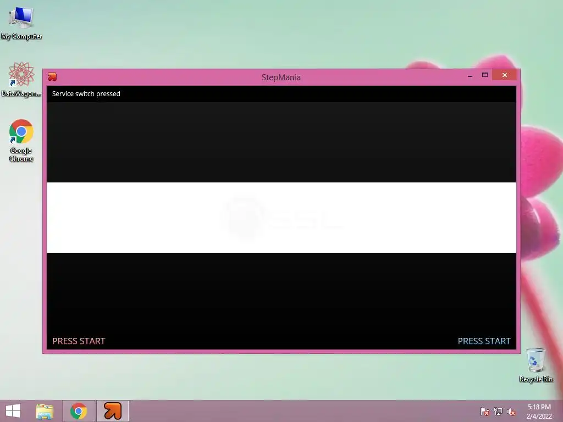Open File Explorer from the taskbar
Image resolution: width=563 pixels, height=422 pixels.
[45, 411]
